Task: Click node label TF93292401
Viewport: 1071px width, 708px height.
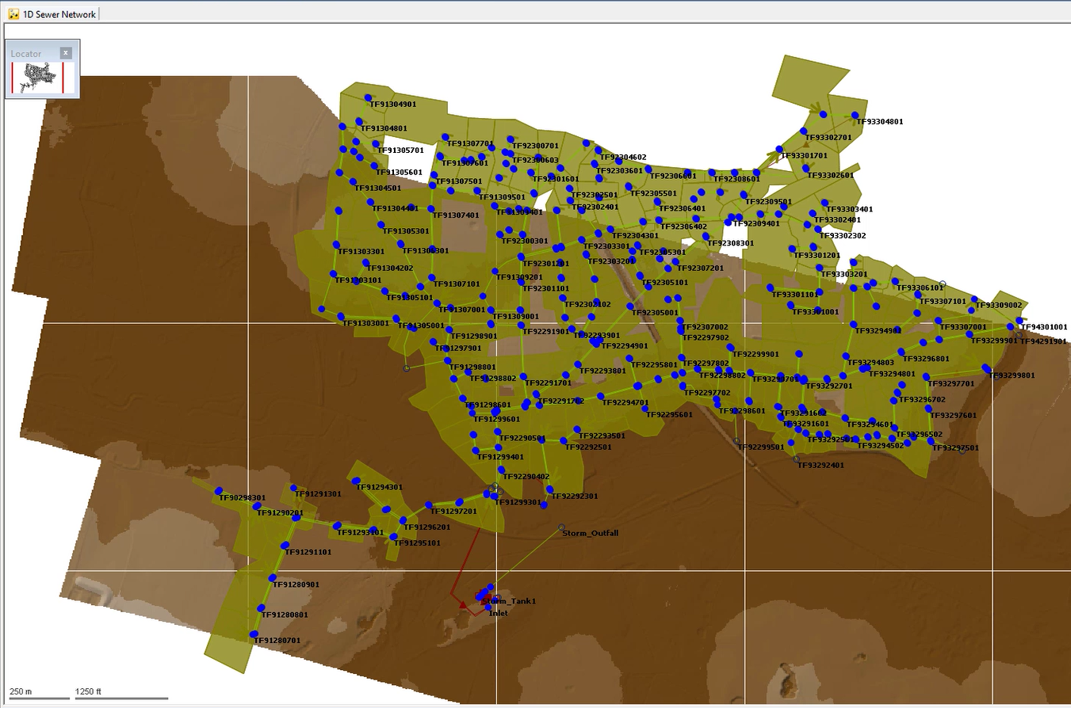Action: (820, 465)
